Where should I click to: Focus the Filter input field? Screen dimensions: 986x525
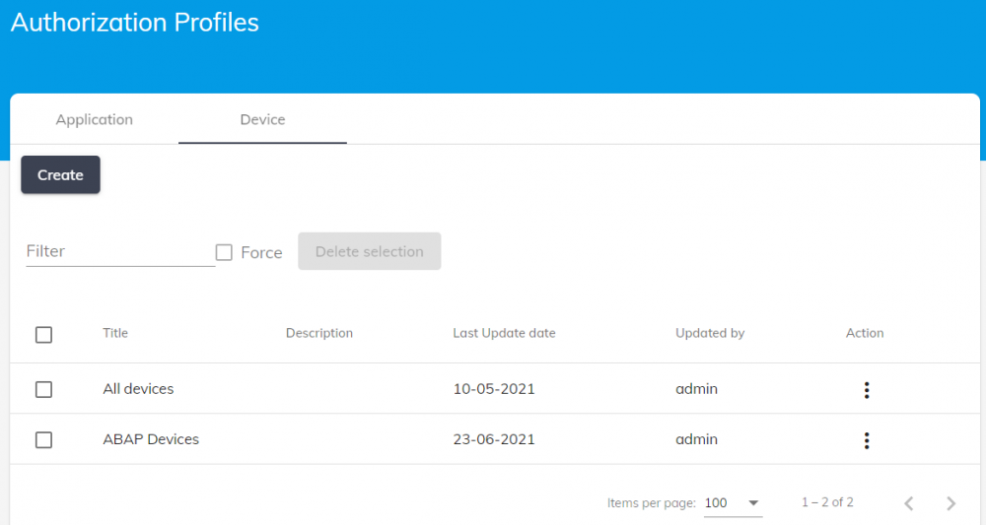(119, 251)
